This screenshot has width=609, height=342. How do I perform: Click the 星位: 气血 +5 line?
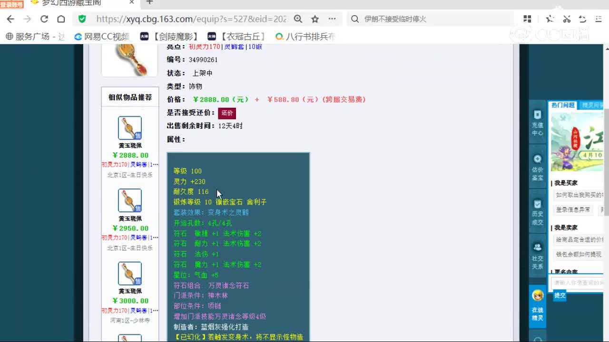coord(196,275)
